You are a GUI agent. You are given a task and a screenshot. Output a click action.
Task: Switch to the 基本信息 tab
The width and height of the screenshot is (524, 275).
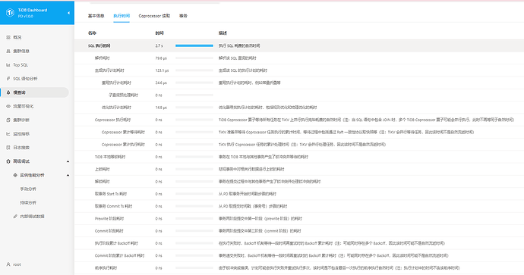96,16
